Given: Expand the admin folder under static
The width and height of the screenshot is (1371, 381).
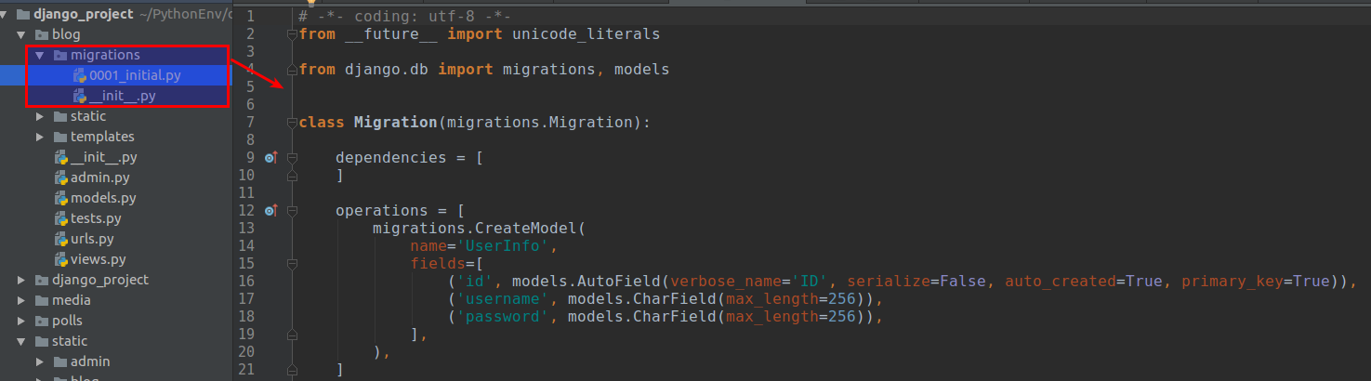Looking at the screenshot, I should tap(39, 361).
